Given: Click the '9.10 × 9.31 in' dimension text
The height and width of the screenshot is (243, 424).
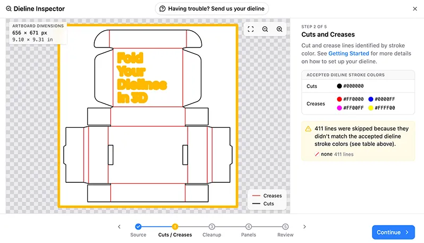Looking at the screenshot, I should (32, 39).
